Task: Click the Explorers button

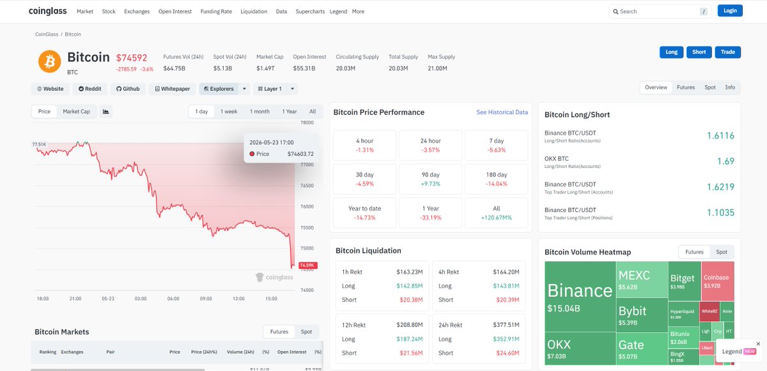Action: 219,89
